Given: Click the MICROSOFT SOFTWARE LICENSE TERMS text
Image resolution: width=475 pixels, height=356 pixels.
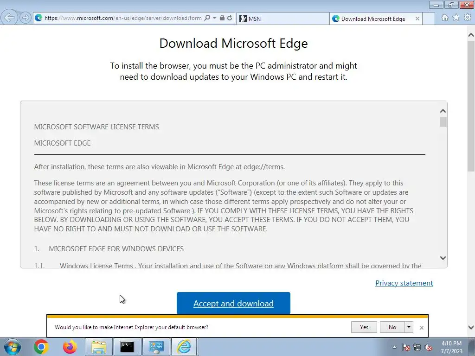Looking at the screenshot, I should coord(96,127).
